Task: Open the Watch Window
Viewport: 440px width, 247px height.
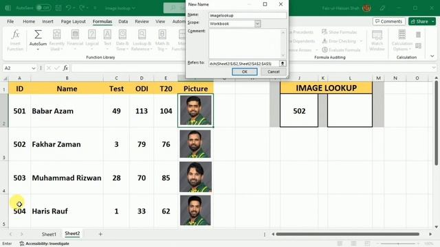Action: 377,40
